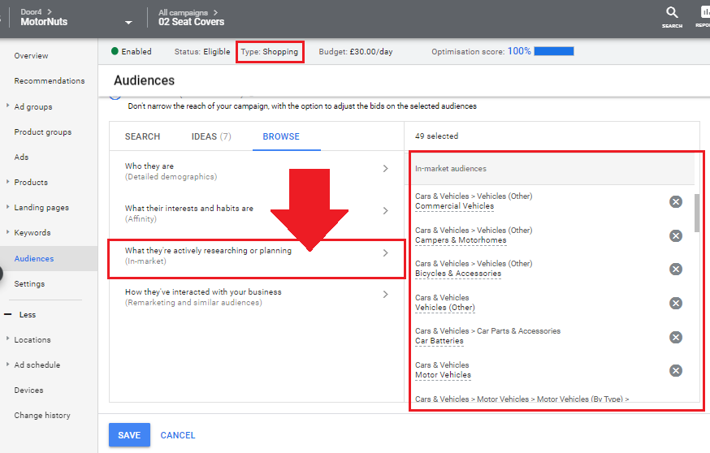
Task: Go to All campaigns breadcrumb
Action: [x=183, y=13]
